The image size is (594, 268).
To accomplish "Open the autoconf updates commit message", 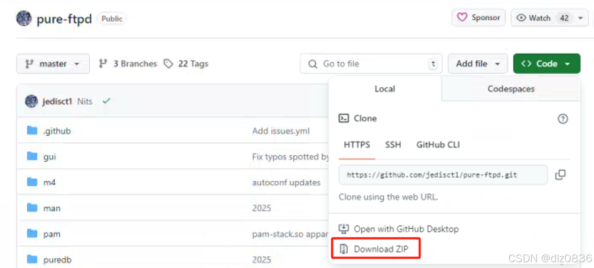I will [x=286, y=182].
